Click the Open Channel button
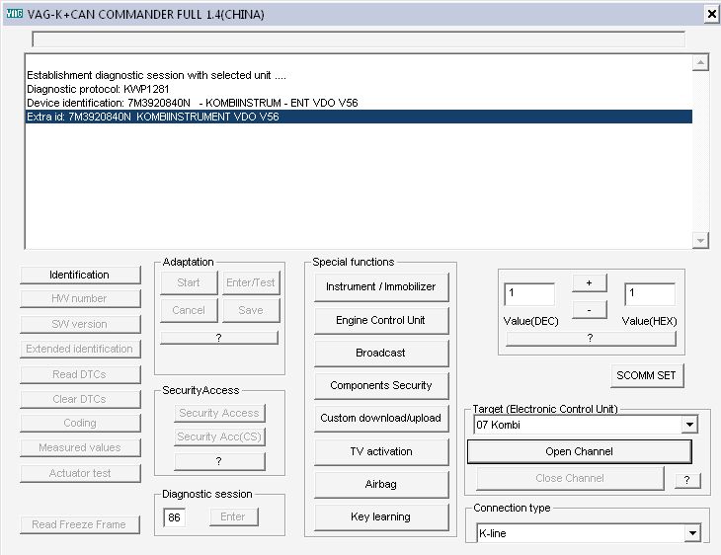 point(580,452)
